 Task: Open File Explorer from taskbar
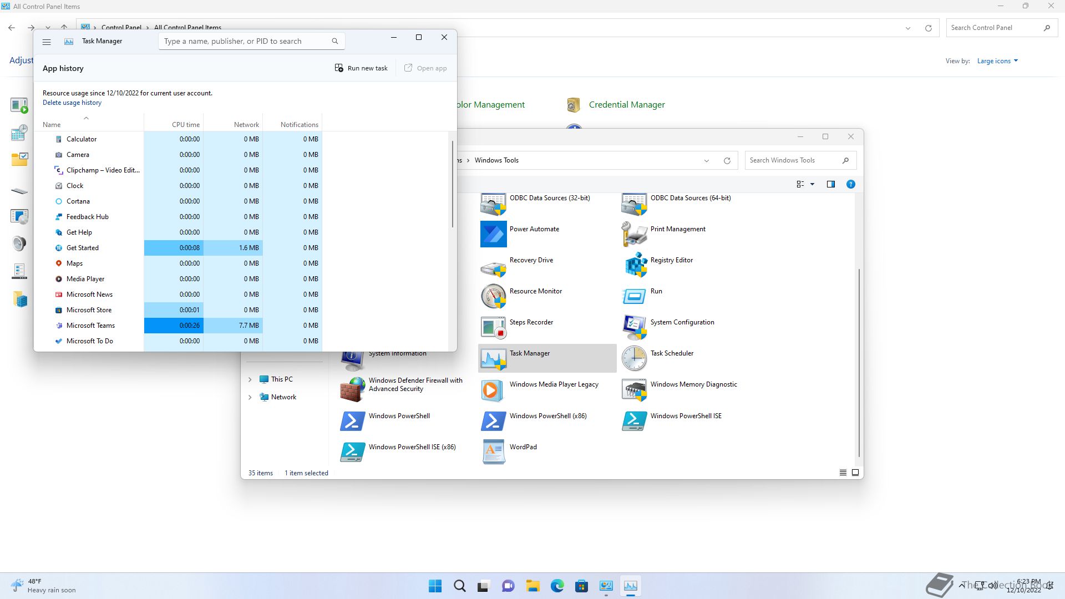click(x=533, y=586)
